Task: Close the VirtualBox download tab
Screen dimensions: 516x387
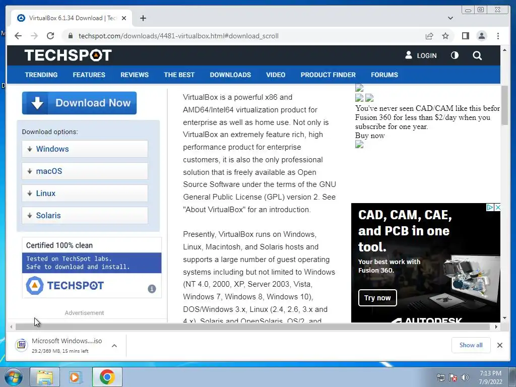Action: point(124,18)
